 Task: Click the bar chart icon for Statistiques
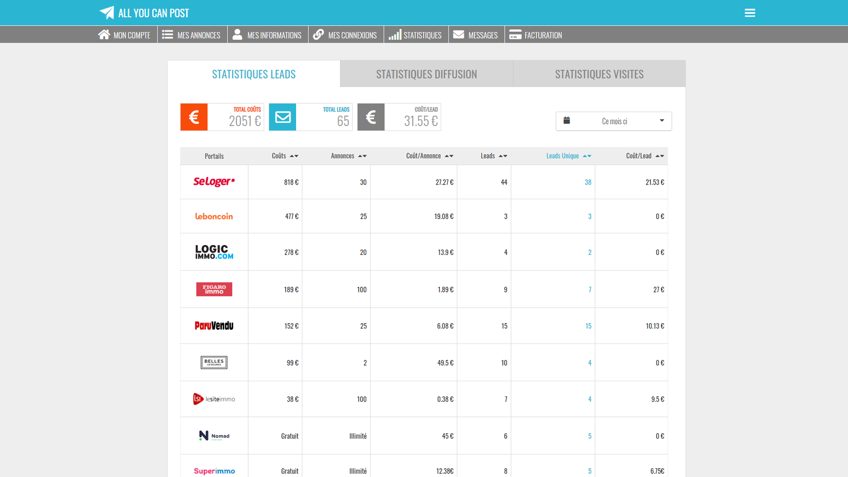395,34
